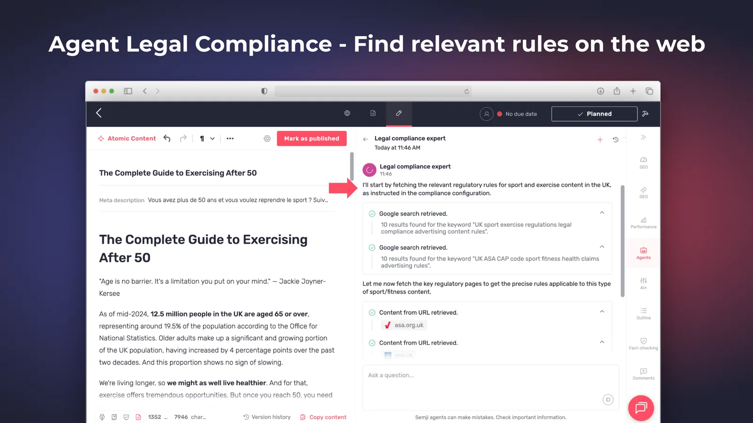Open the paragraph style dropdown
Screen dimensions: 753x423
point(207,138)
